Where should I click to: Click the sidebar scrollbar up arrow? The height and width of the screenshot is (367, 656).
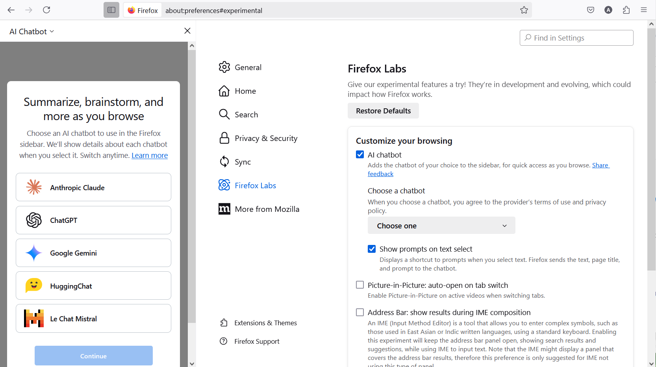pos(192,45)
